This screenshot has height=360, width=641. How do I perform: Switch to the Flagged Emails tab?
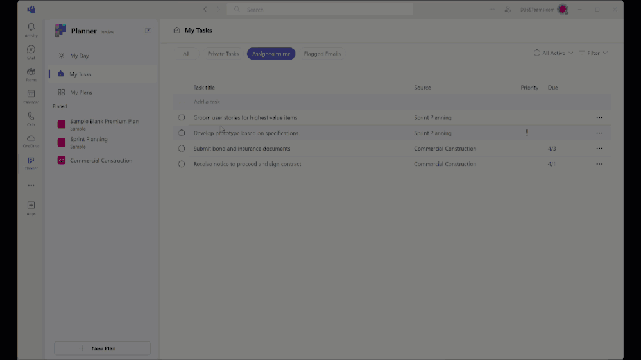pyautogui.click(x=322, y=53)
